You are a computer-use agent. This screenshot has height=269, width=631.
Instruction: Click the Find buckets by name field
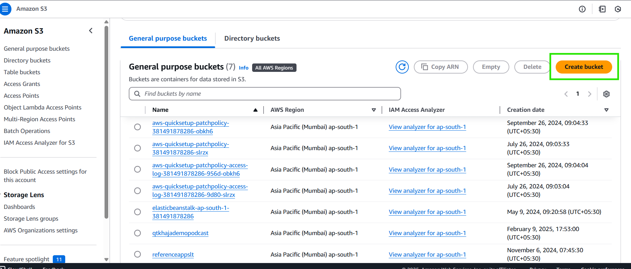265,94
